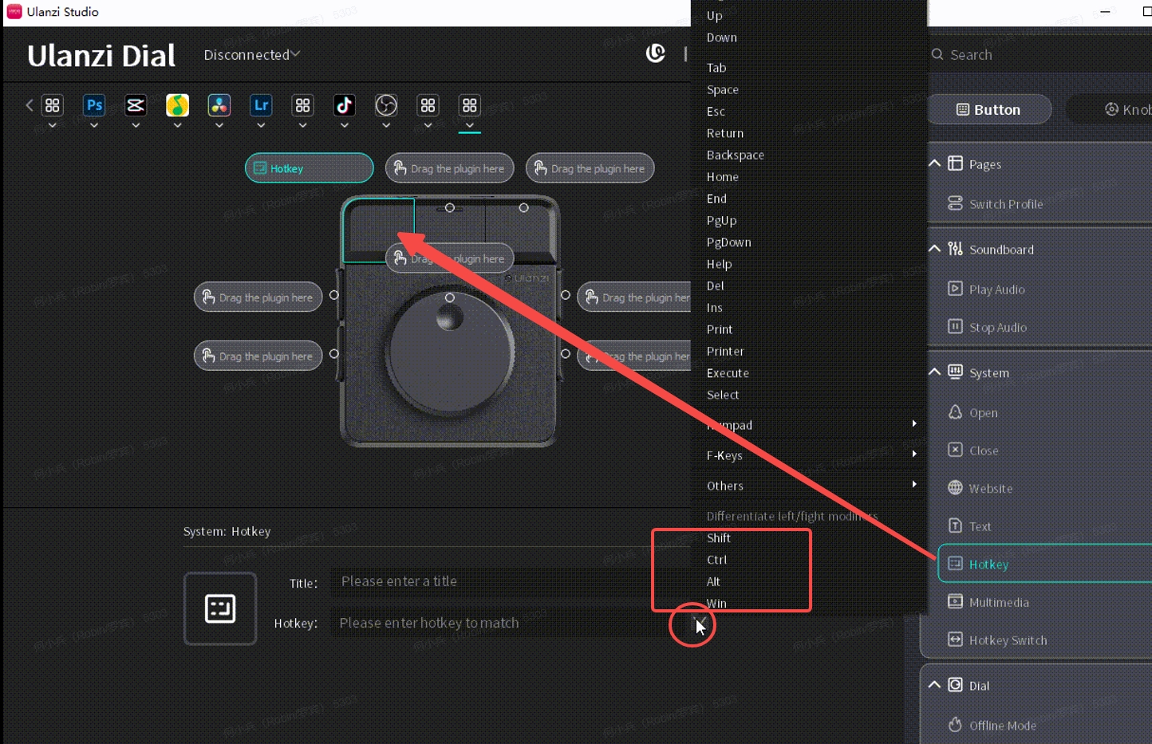This screenshot has width=1152, height=744.
Task: Choose the Lightroom profile icon
Action: click(261, 105)
